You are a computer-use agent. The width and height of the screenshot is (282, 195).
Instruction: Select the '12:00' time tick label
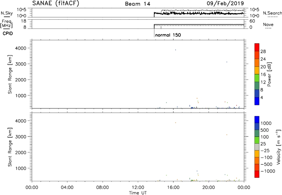click(x=138, y=188)
